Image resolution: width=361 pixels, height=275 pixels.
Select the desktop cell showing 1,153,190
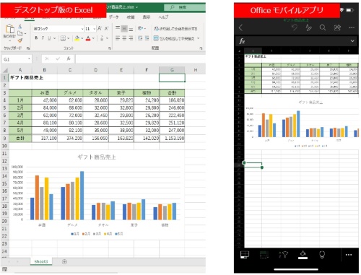[x=172, y=138]
